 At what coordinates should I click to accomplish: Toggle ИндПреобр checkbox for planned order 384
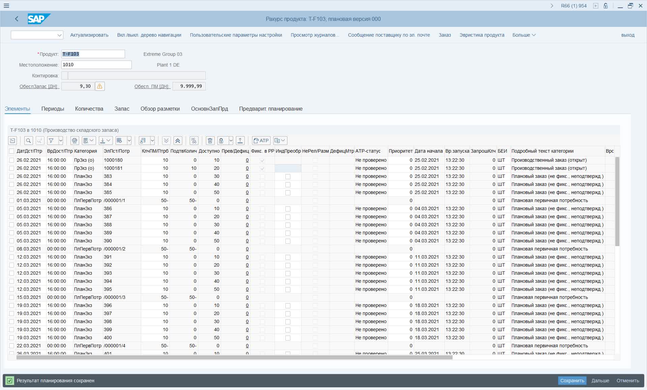(x=288, y=185)
